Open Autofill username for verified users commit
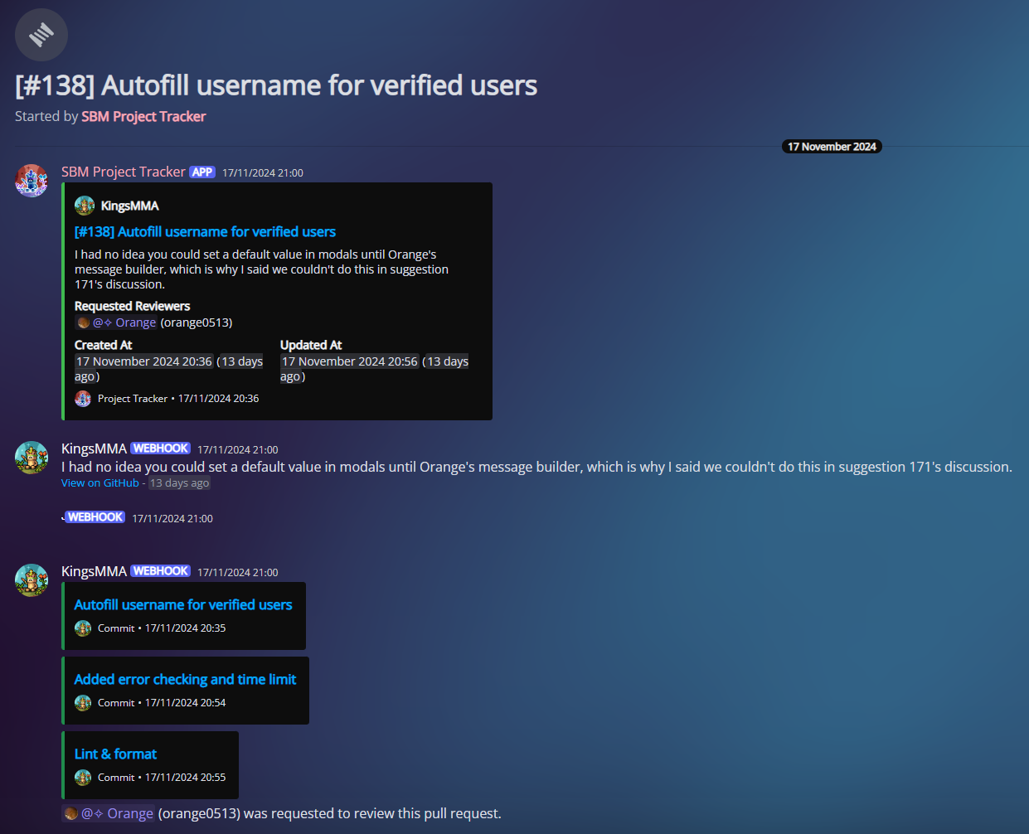Viewport: 1029px width, 834px height. click(x=183, y=605)
